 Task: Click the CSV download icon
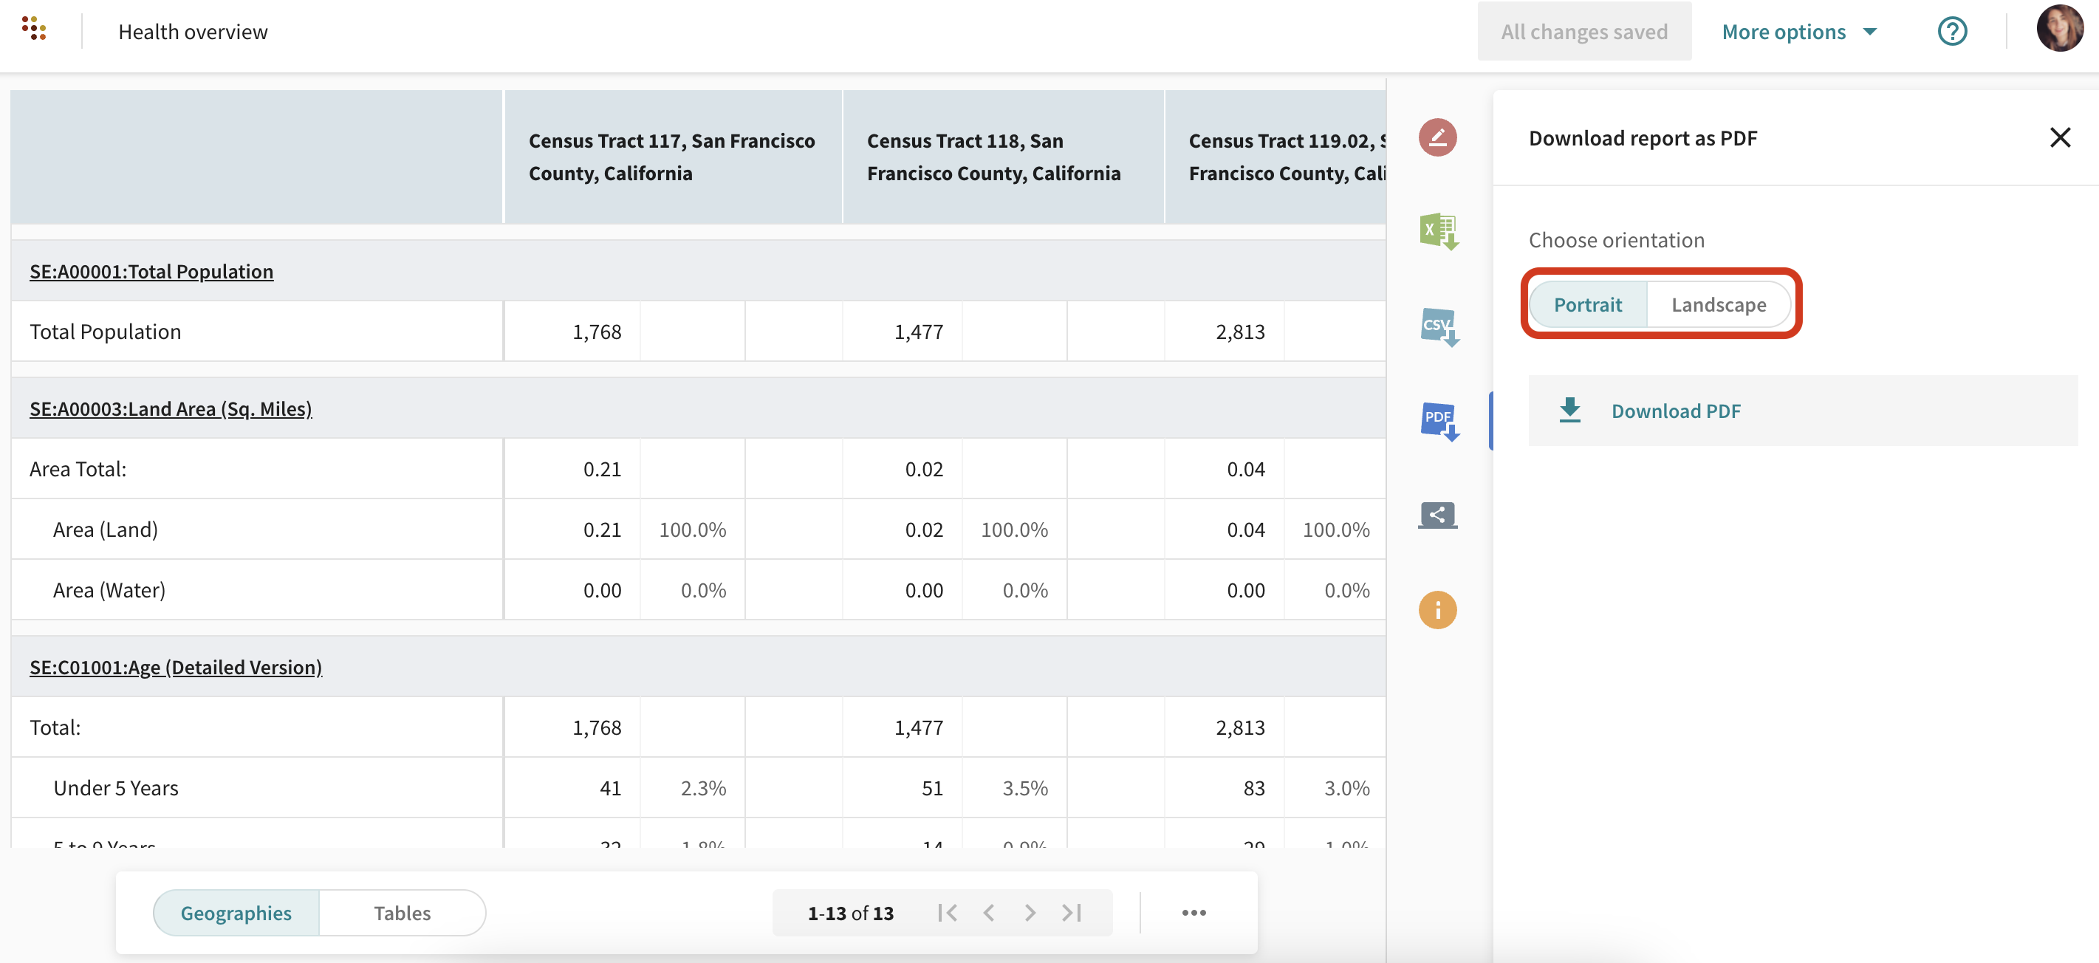1438,326
